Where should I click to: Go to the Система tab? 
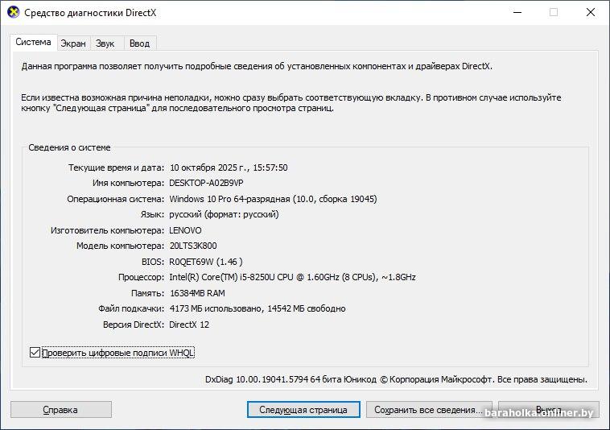click(33, 42)
